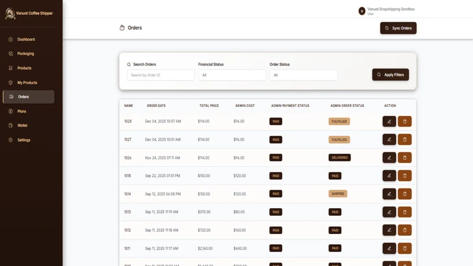Click the Shipped badge for order 1014
This screenshot has height=266, width=473.
[x=338, y=194]
